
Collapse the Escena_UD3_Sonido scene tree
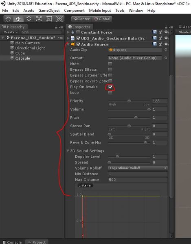3,38
